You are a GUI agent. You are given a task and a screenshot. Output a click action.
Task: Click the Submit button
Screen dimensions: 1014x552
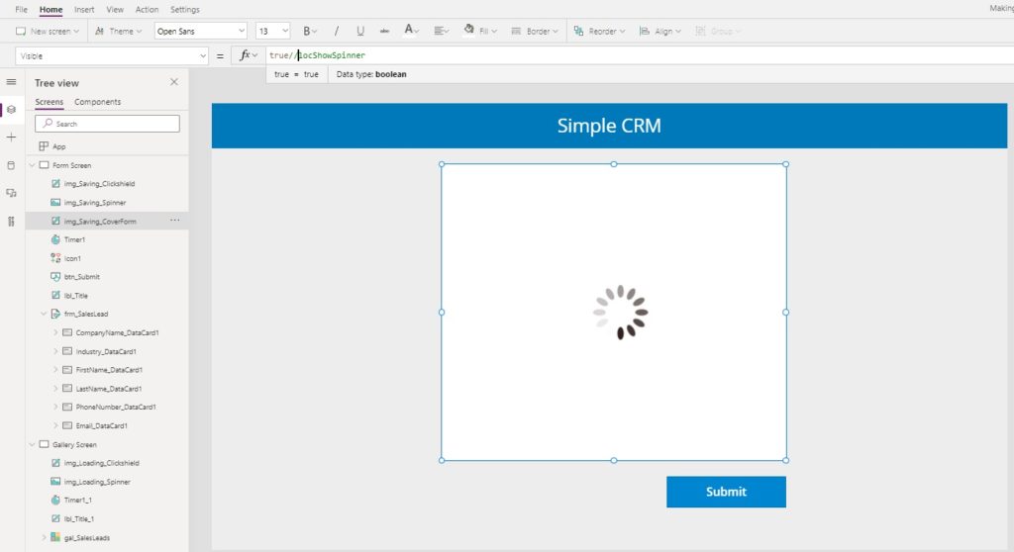click(x=726, y=492)
